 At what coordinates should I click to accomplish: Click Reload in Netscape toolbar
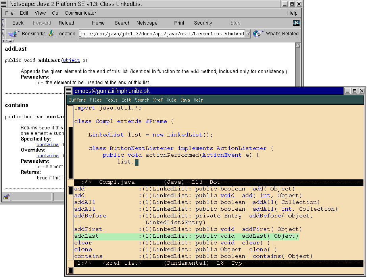66,23
